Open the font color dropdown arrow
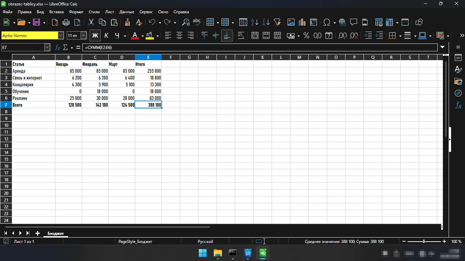The width and height of the screenshot is (465, 261). click(x=142, y=36)
